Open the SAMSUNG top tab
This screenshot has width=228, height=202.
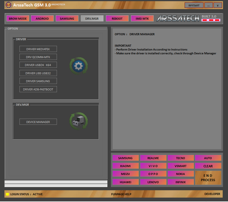tap(67, 18)
